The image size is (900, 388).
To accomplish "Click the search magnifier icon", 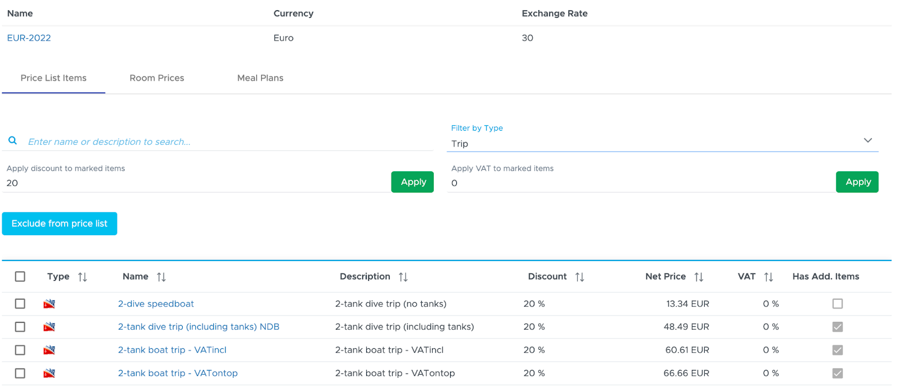I will 12,140.
